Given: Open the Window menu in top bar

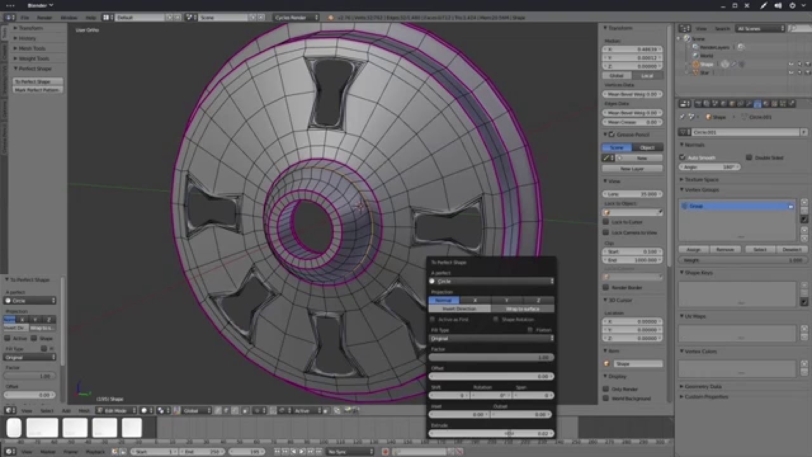Looking at the screenshot, I should pyautogui.click(x=69, y=17).
